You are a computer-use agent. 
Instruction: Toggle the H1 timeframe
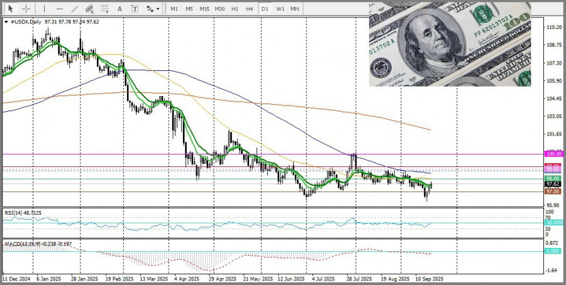click(x=235, y=9)
